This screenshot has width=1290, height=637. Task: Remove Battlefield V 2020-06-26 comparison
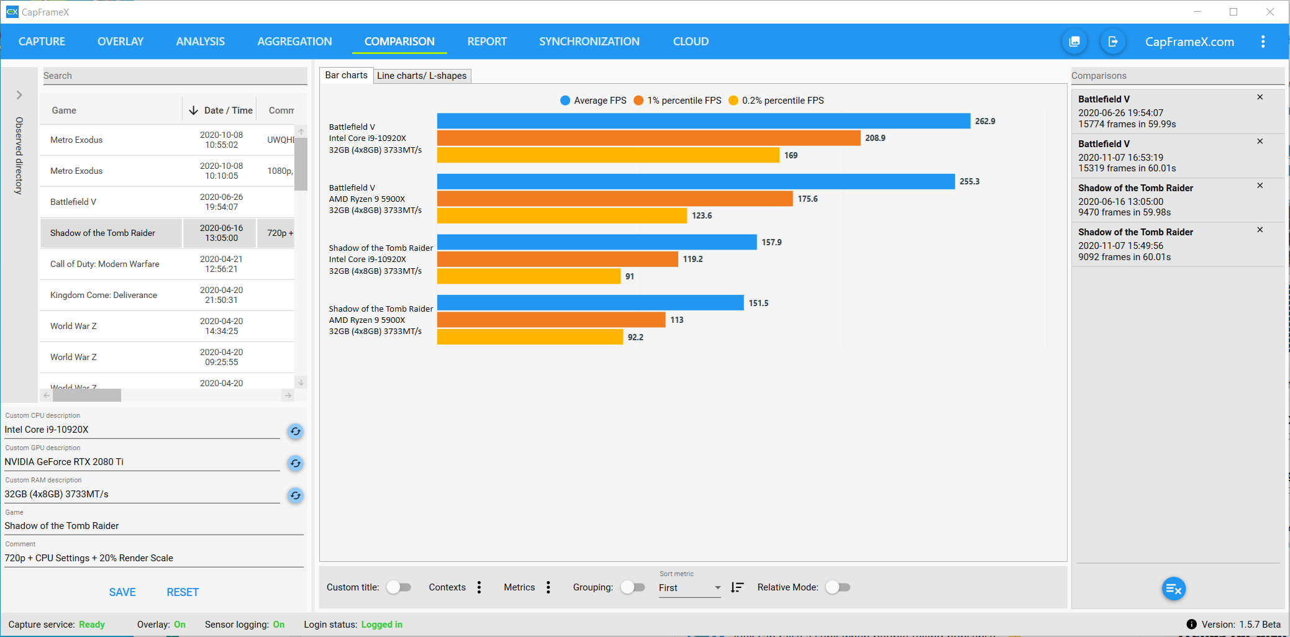click(1260, 97)
